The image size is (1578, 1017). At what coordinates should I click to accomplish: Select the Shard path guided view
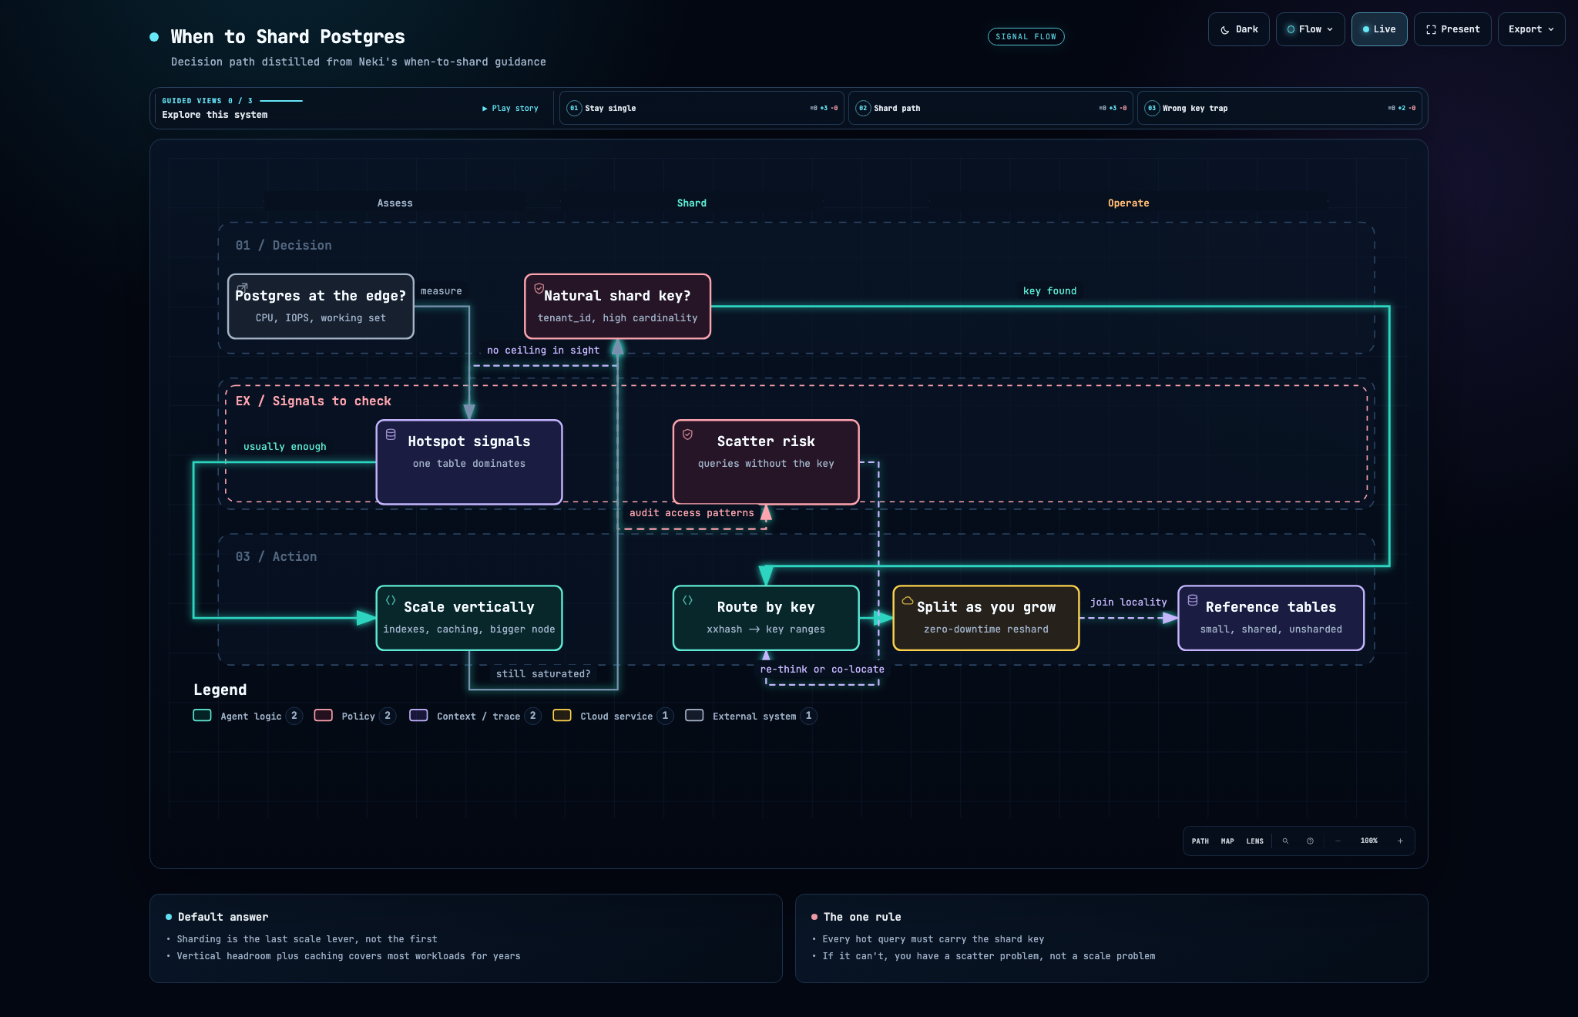click(990, 108)
